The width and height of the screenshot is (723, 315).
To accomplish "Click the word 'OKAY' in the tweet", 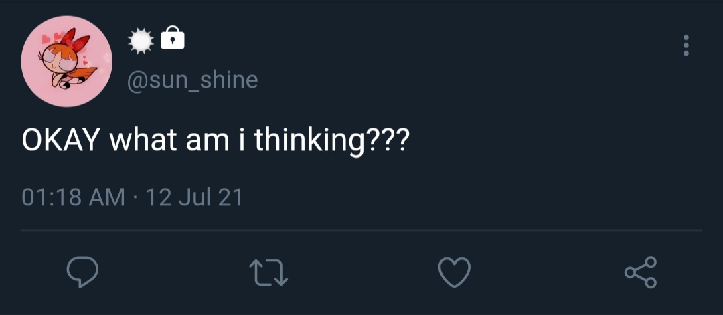I will (61, 140).
